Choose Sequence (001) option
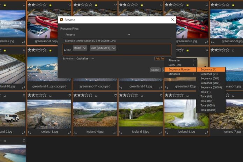 211,79
